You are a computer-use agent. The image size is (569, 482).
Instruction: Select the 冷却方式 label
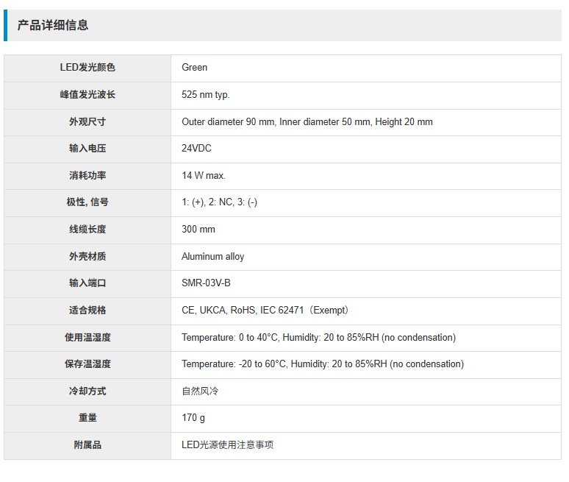tap(87, 391)
